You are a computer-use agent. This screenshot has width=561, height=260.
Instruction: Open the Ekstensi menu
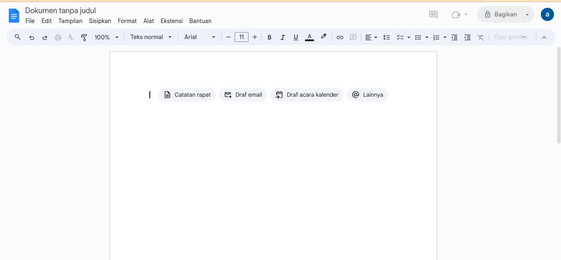point(172,21)
